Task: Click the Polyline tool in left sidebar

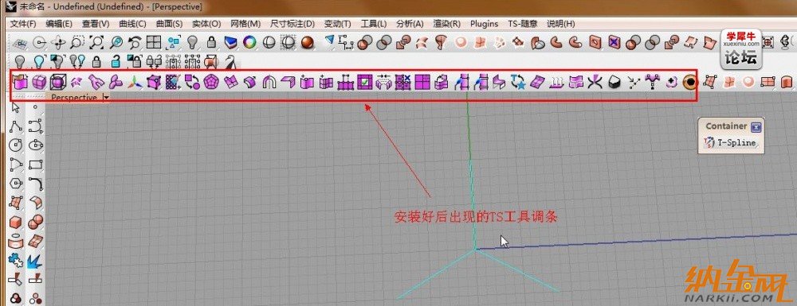Action: 16,126
